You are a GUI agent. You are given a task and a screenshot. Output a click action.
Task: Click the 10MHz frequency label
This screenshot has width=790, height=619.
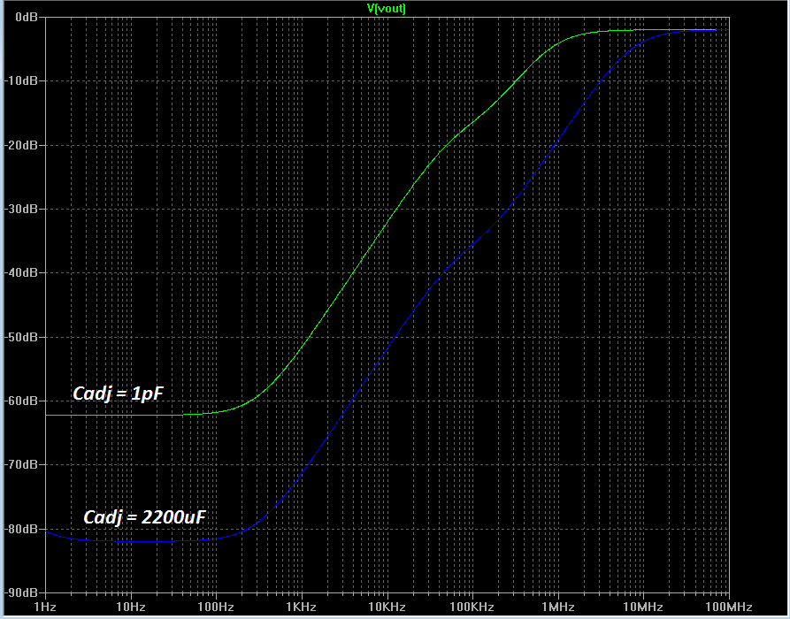coord(643,607)
